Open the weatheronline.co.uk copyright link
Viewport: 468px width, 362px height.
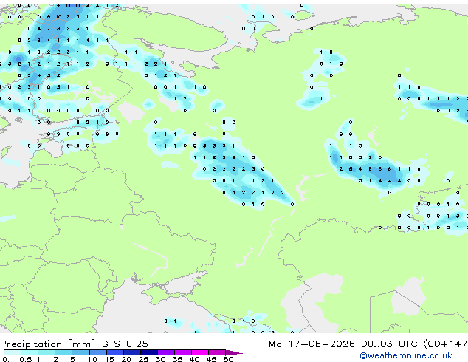pyautogui.click(x=406, y=355)
